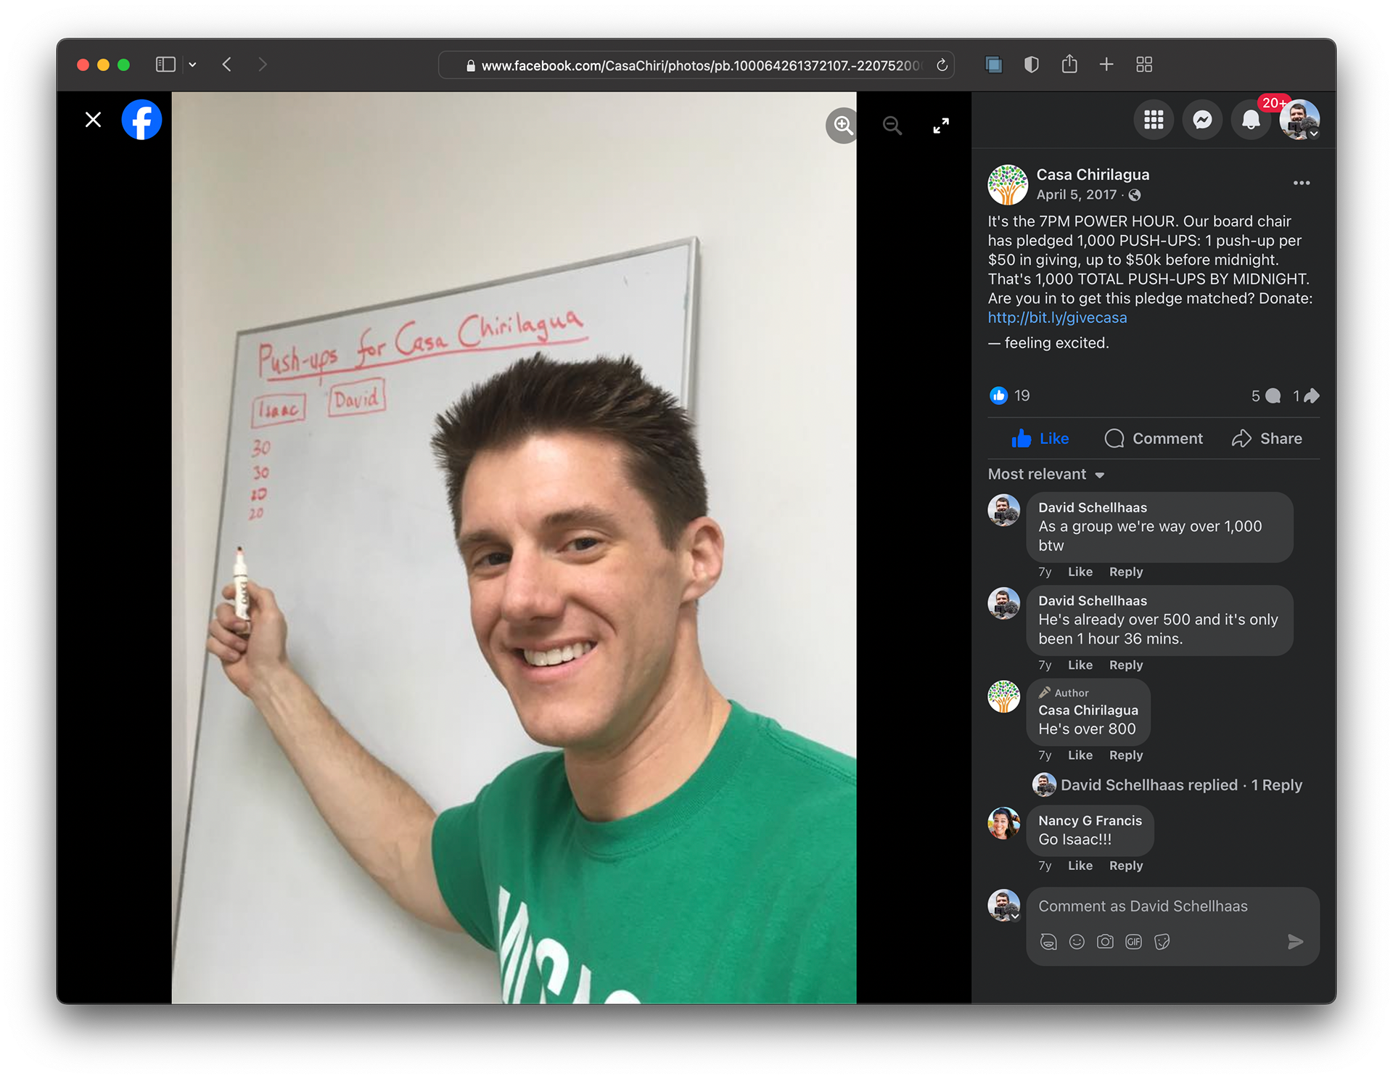Send the comment arrow
Image resolution: width=1393 pixels, height=1079 pixels.
(x=1295, y=943)
